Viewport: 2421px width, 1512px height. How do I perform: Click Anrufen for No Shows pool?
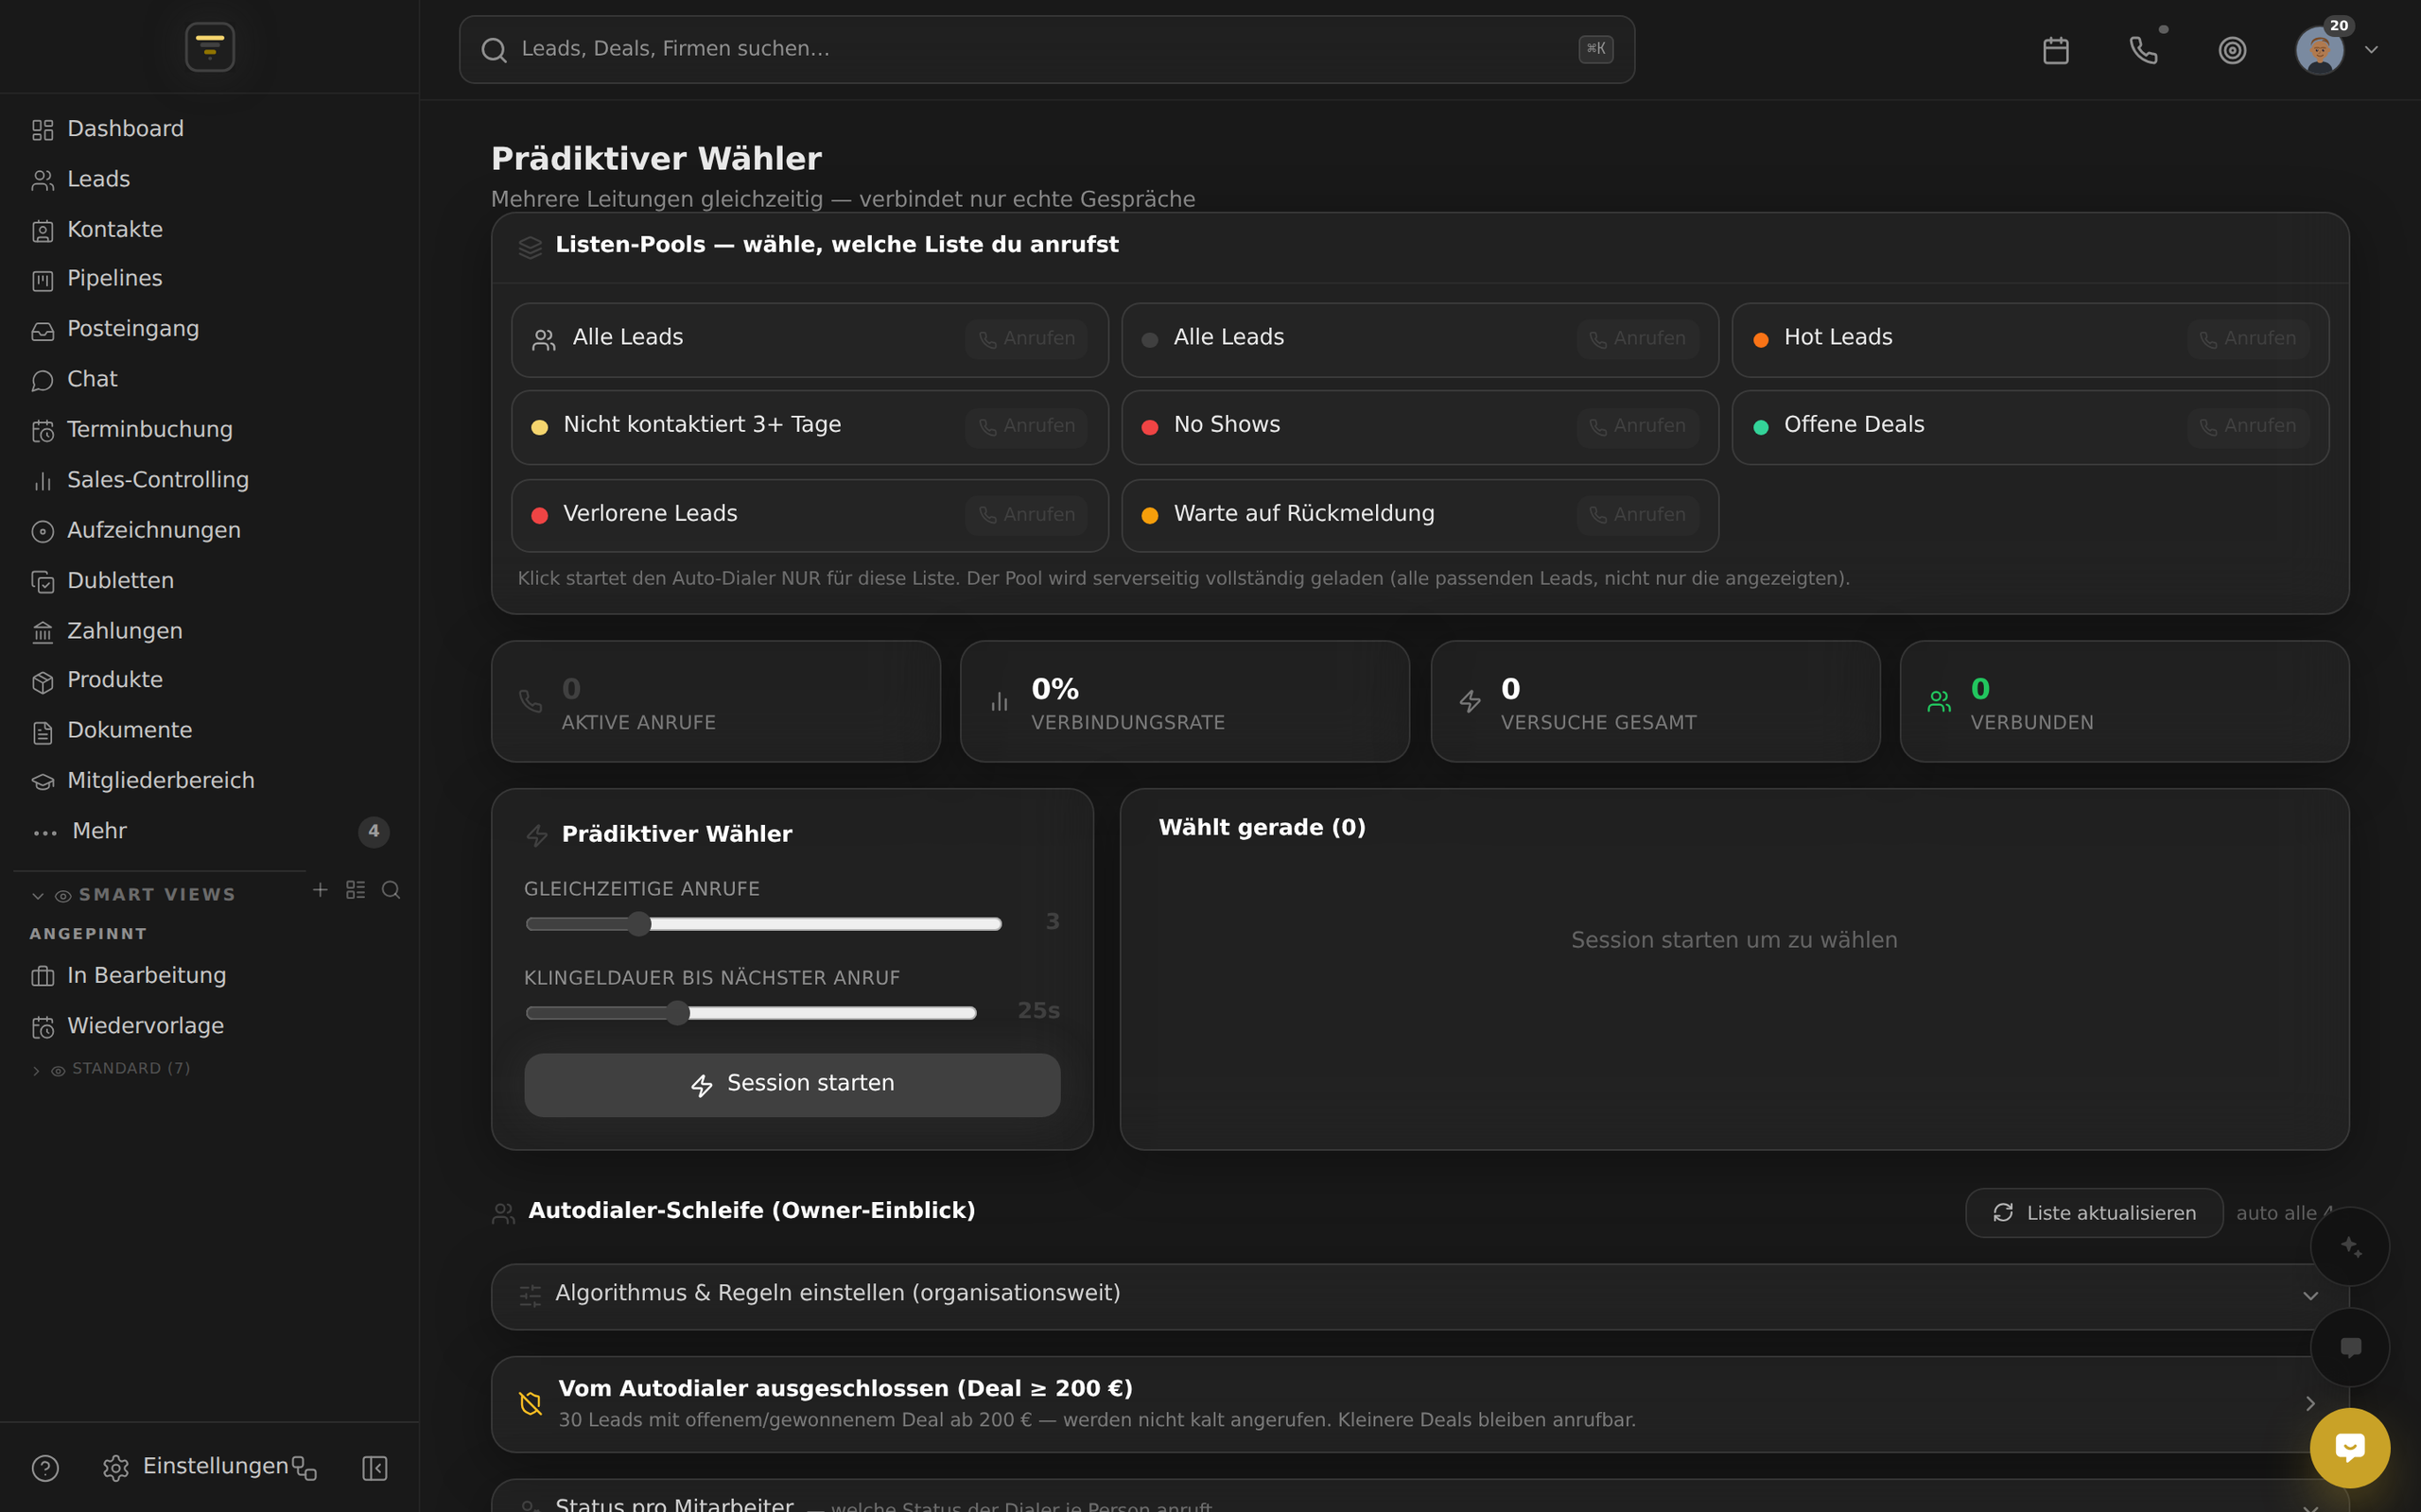click(x=1638, y=426)
